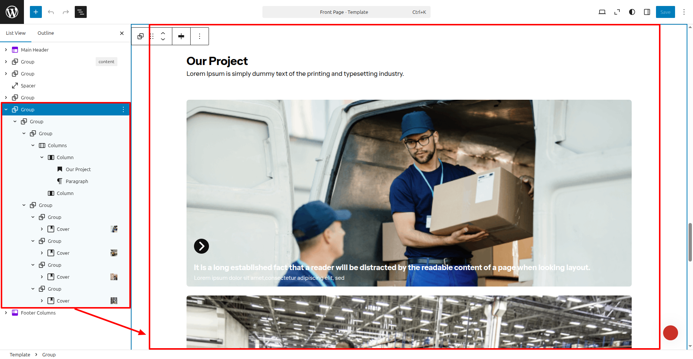Click Template in the bottom breadcrumb
This screenshot has width=693, height=359.
point(20,355)
